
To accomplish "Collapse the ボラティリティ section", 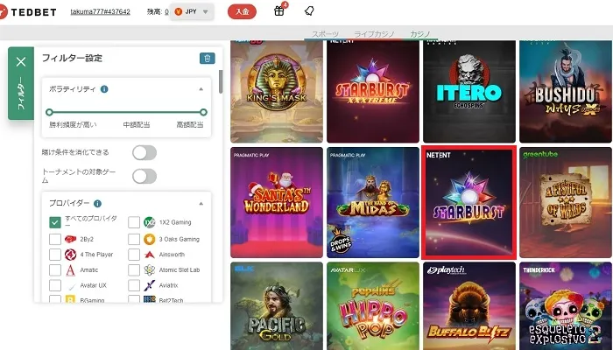I will pyautogui.click(x=201, y=89).
